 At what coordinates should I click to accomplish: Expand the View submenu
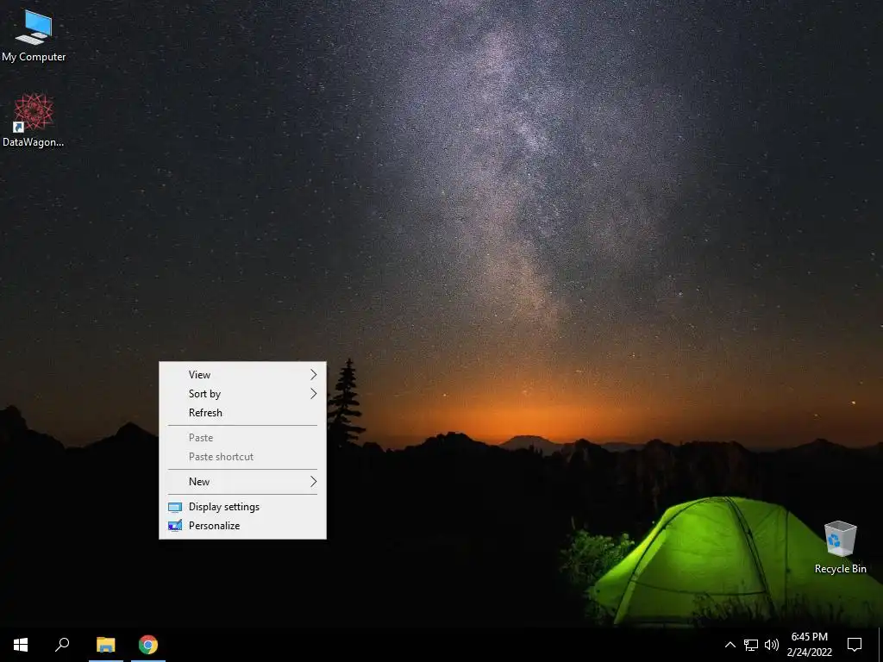point(242,375)
